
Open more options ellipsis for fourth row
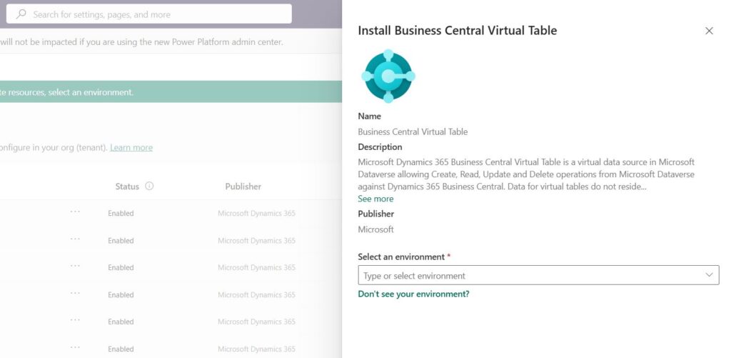pos(75,294)
